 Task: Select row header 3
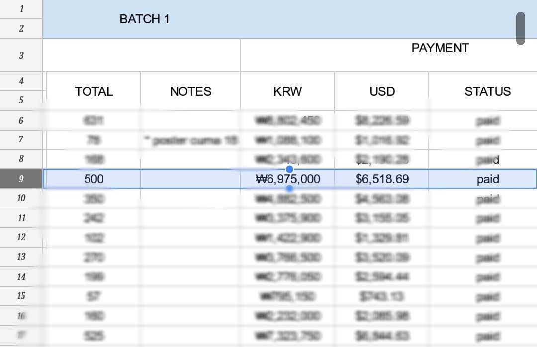point(21,56)
